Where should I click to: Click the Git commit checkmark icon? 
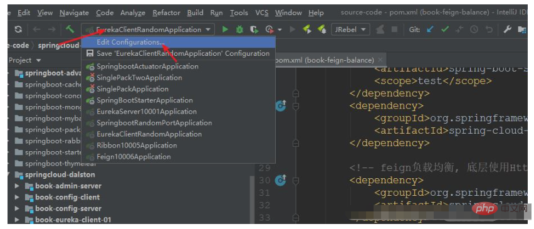445,29
